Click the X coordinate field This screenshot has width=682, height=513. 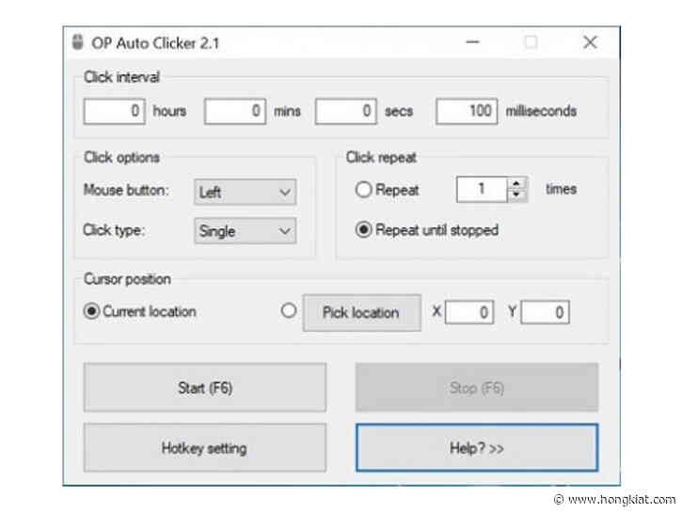tap(469, 312)
